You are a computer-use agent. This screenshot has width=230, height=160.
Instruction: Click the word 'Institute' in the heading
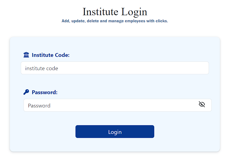pyautogui.click(x=100, y=11)
